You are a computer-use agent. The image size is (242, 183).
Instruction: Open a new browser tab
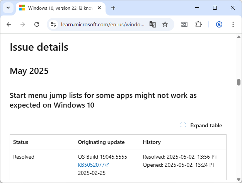click(x=113, y=8)
